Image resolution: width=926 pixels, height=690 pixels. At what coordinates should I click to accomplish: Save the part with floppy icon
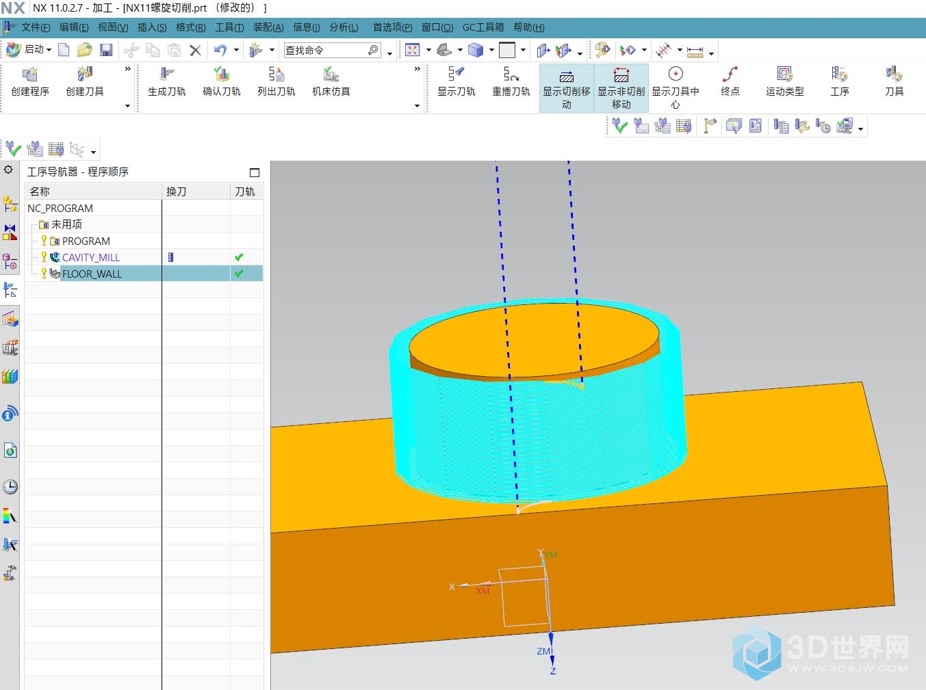click(106, 50)
